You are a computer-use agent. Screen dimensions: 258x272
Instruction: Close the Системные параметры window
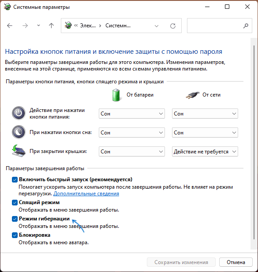click(247, 7)
